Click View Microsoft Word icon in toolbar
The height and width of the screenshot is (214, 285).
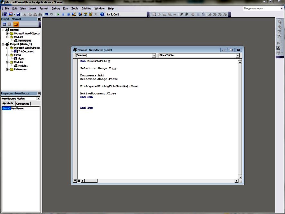point(5,14)
